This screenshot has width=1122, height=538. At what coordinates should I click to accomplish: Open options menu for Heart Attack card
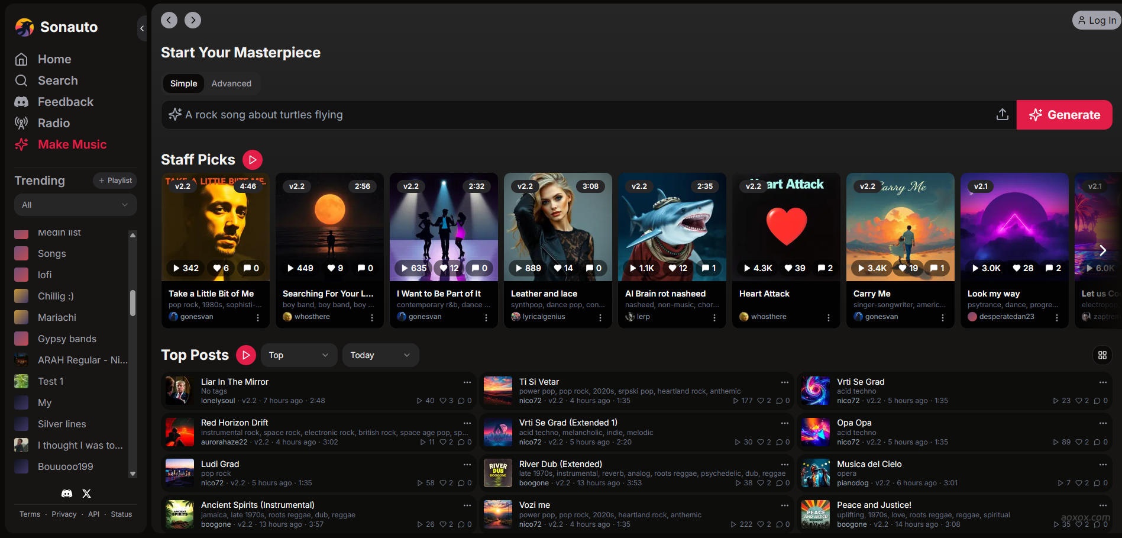pos(828,318)
